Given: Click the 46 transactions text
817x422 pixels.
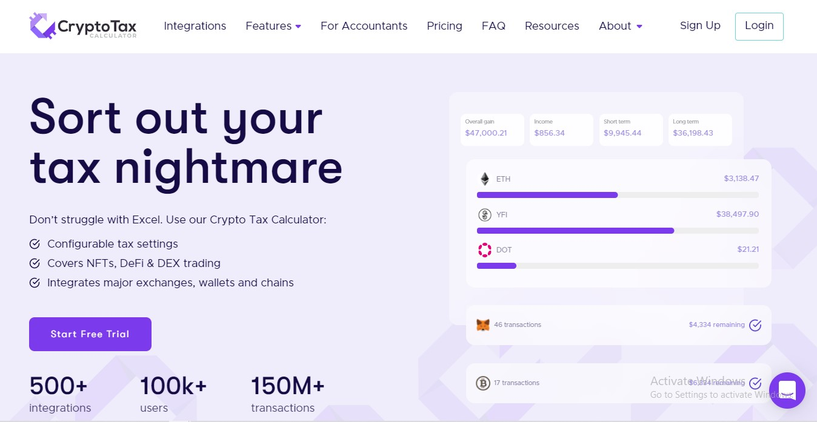Looking at the screenshot, I should (518, 325).
